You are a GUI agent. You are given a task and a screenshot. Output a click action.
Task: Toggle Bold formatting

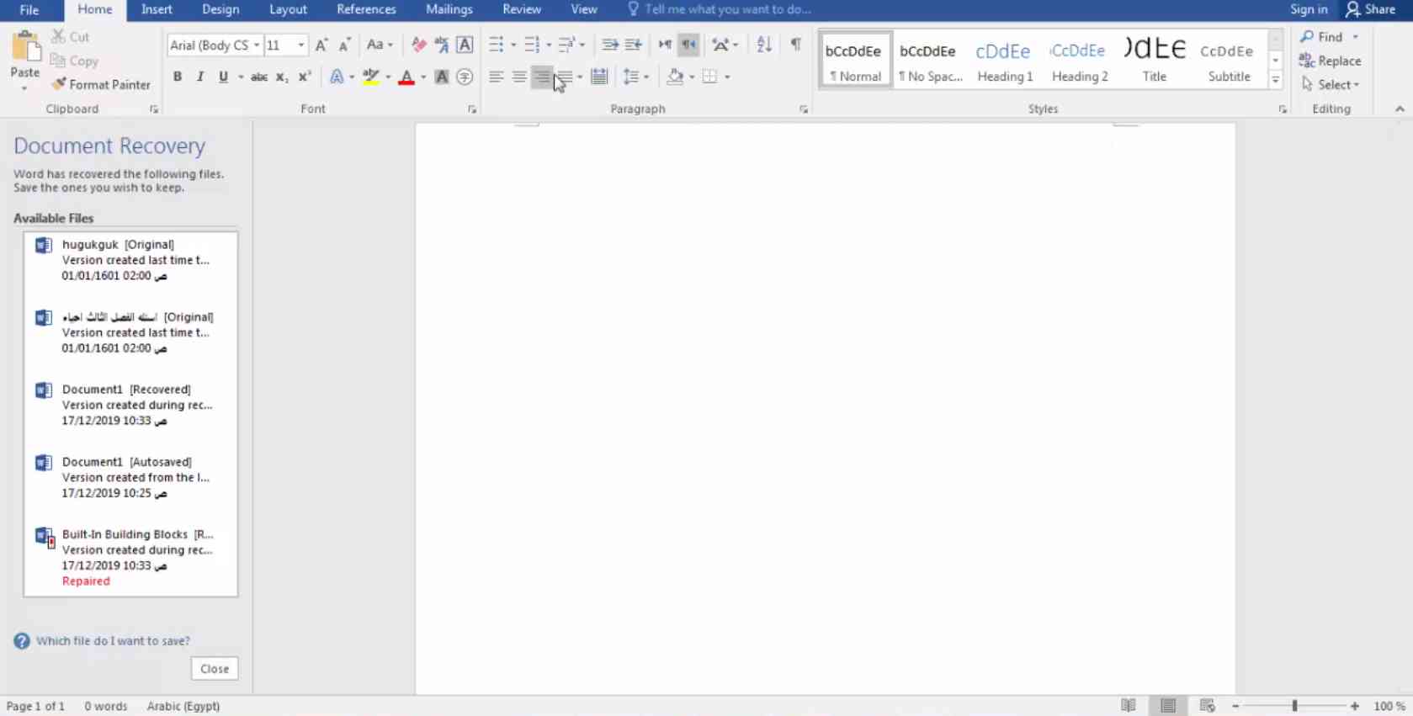[x=178, y=77]
